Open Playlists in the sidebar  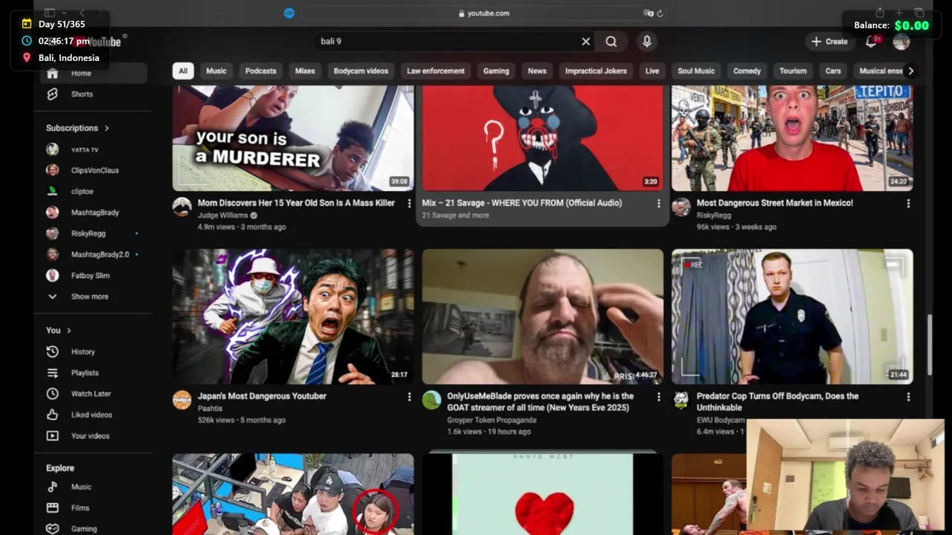click(x=85, y=373)
